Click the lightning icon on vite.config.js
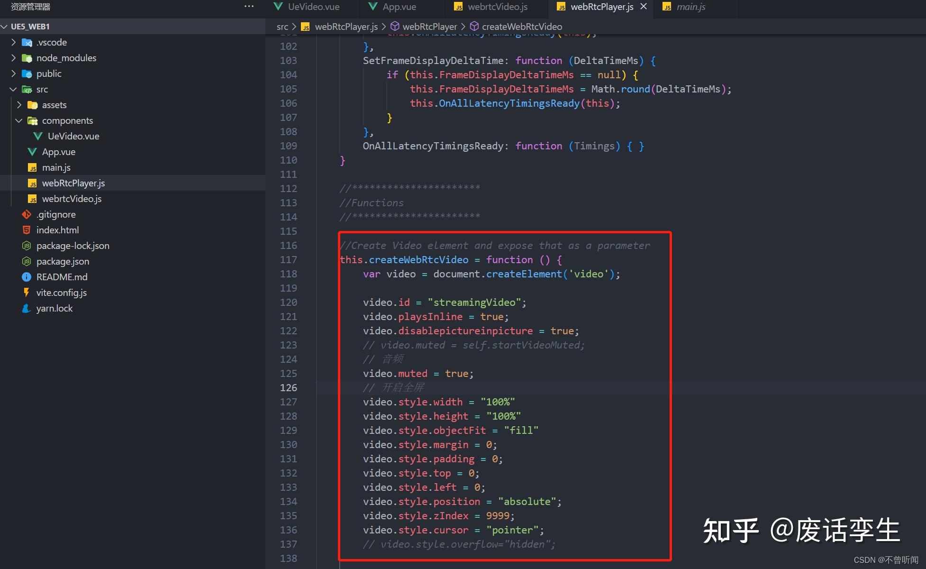Screen dimensions: 926x569 point(27,293)
